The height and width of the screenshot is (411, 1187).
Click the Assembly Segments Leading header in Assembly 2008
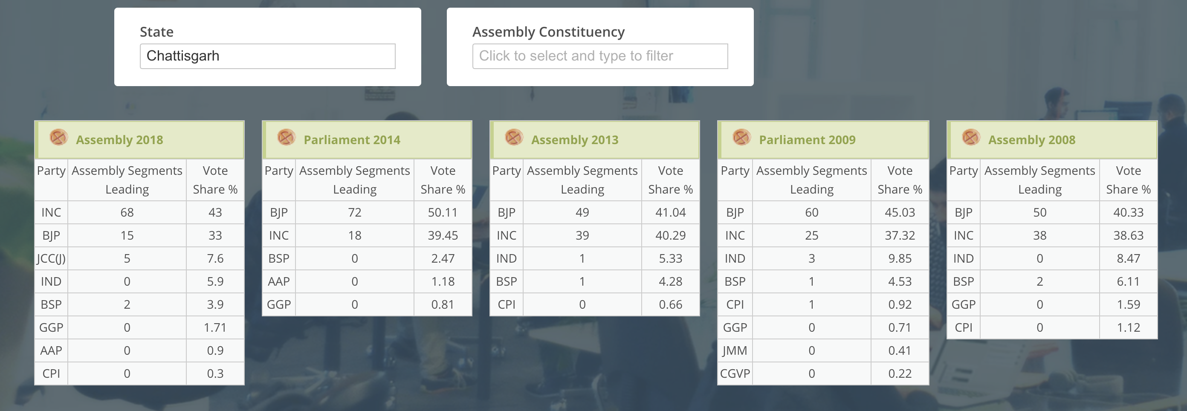coord(1039,179)
